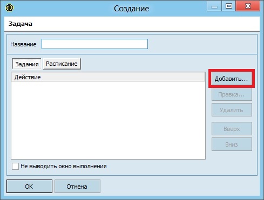Minimize the Создание window

click(x=214, y=6)
